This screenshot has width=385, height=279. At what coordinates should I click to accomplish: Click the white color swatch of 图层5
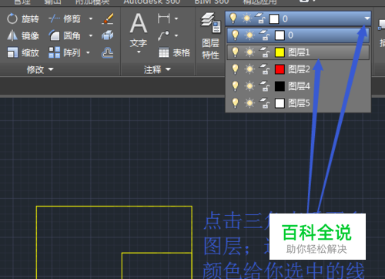280,103
